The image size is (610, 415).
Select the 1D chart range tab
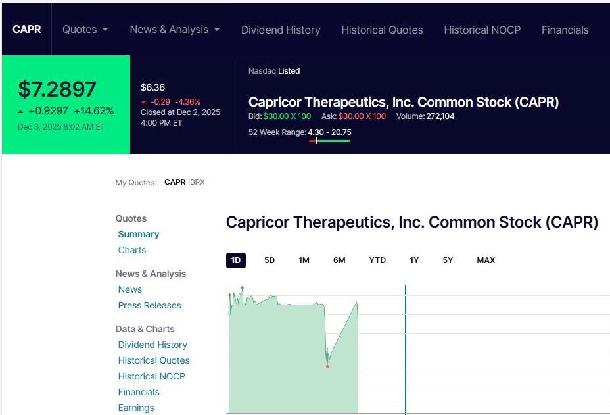(x=235, y=260)
